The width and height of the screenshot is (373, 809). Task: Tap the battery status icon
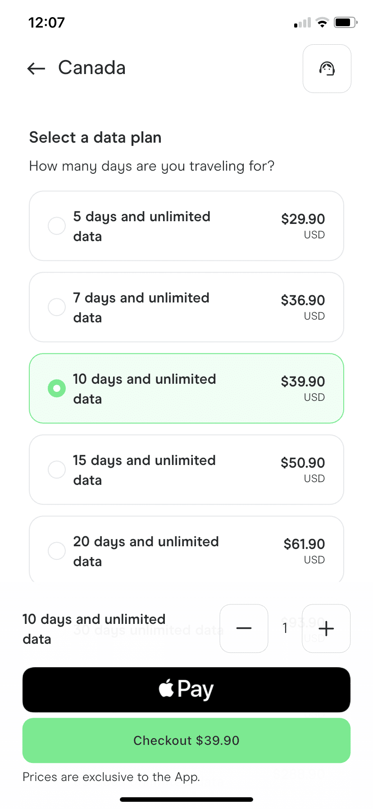tap(346, 22)
